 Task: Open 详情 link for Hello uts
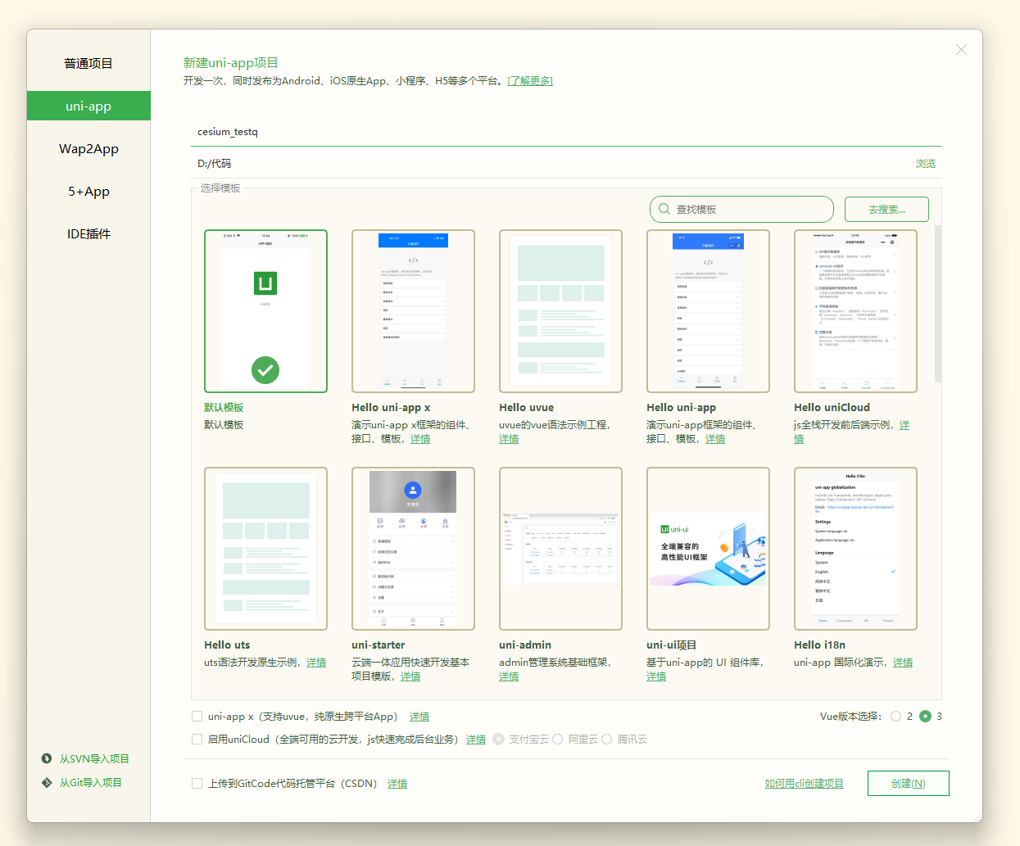click(x=316, y=663)
